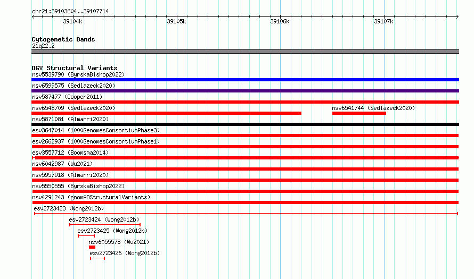Click the gray 21q22.2 cytogenetic band

click(245, 52)
